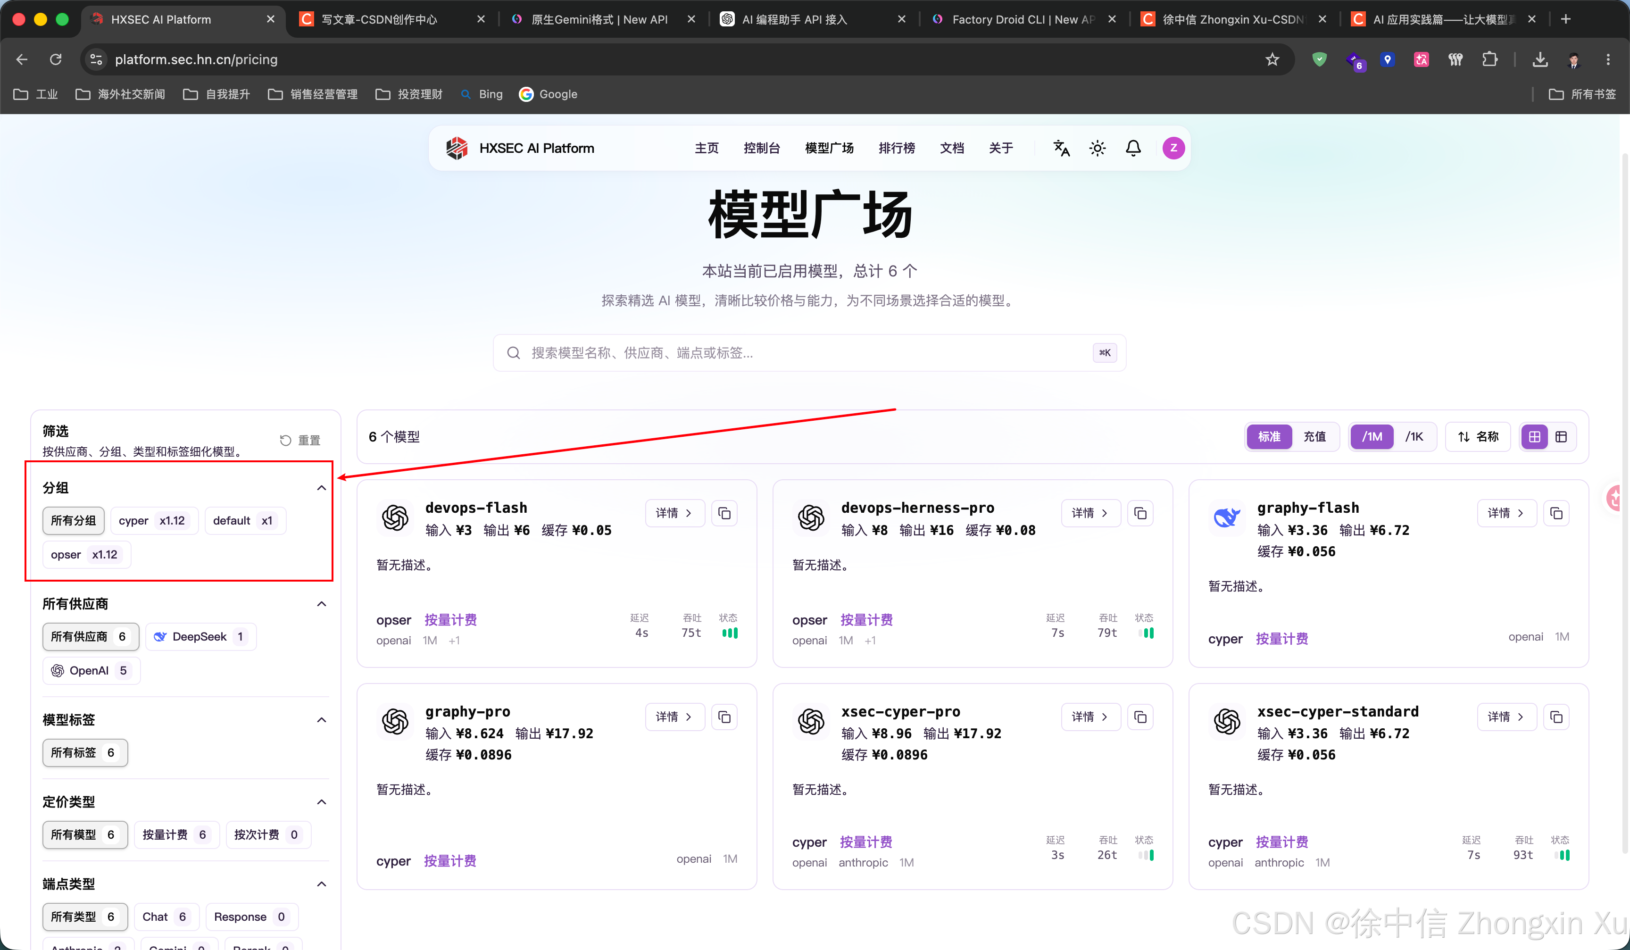Click the model search input field

click(x=809, y=353)
